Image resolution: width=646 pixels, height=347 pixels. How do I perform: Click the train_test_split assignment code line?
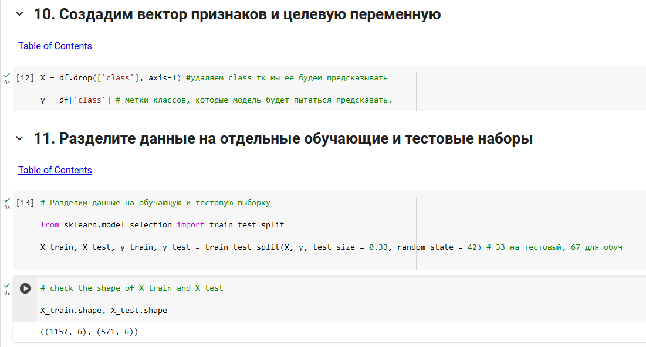[x=332, y=247]
